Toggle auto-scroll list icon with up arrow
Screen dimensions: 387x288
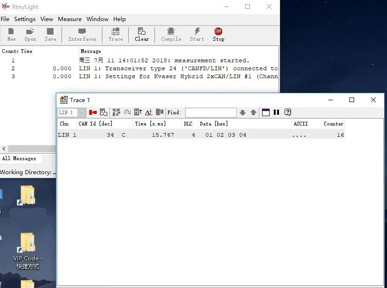point(138,112)
